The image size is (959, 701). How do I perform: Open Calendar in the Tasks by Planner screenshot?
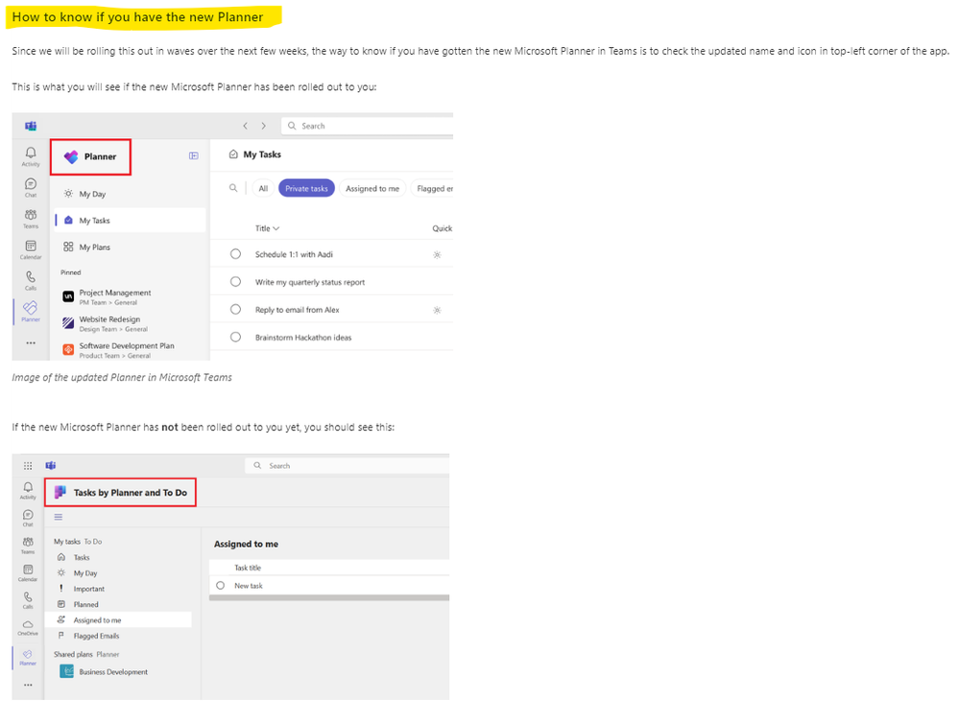pyautogui.click(x=28, y=572)
